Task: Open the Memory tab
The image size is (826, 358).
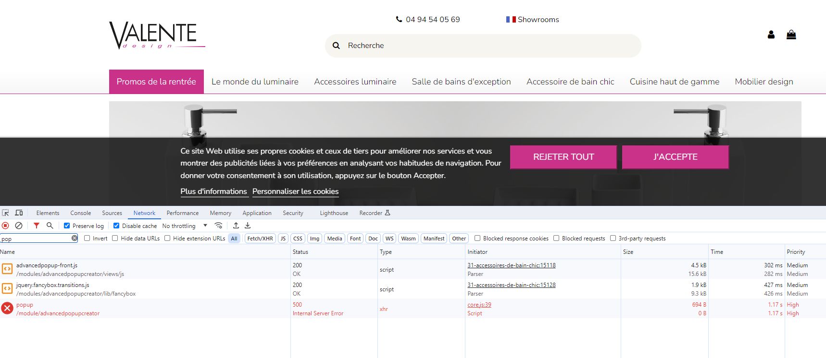Action: pyautogui.click(x=220, y=213)
